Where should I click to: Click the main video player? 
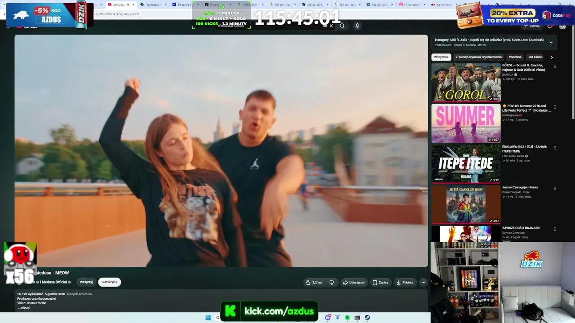point(221,151)
